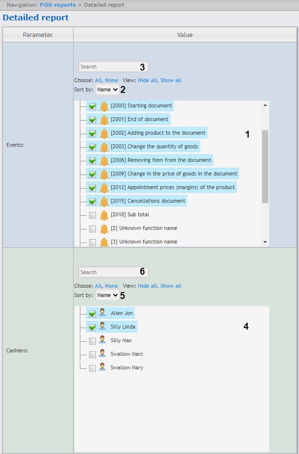Click cashier icon beside Silly Linda
The height and width of the screenshot is (454, 299).
click(x=102, y=327)
